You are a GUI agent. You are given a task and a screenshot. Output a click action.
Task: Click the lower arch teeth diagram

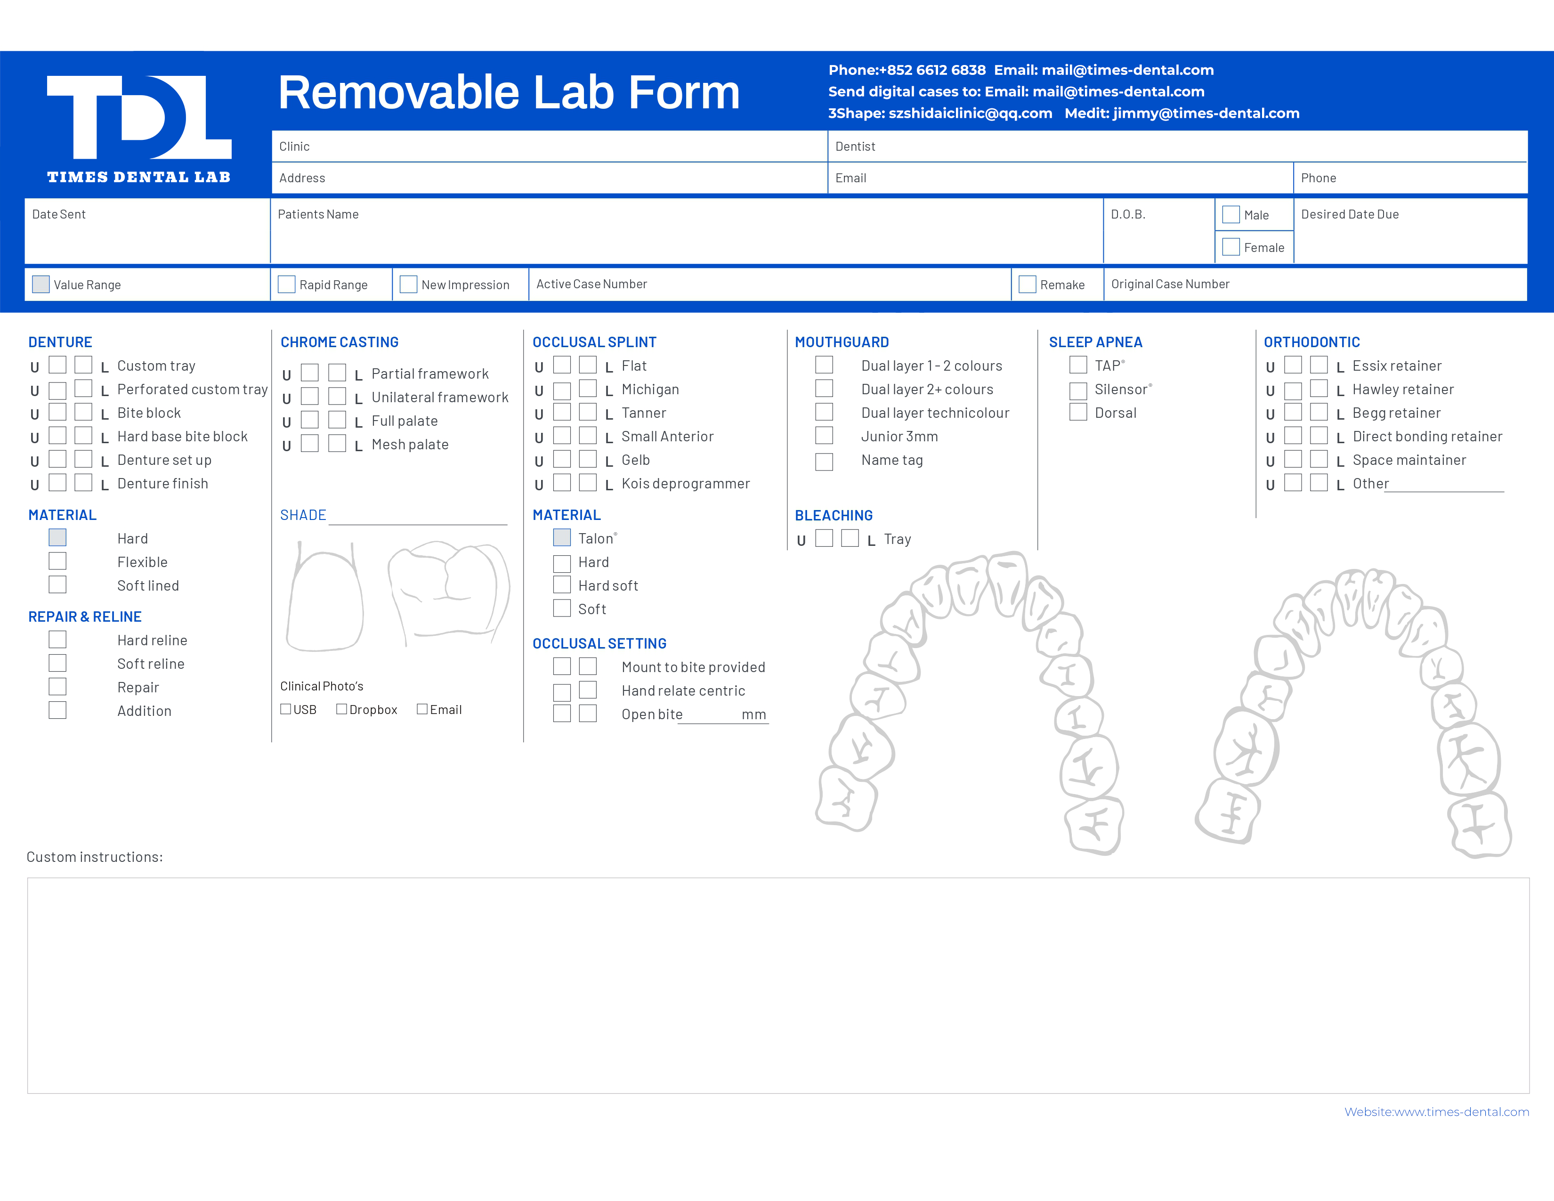click(x=1353, y=713)
